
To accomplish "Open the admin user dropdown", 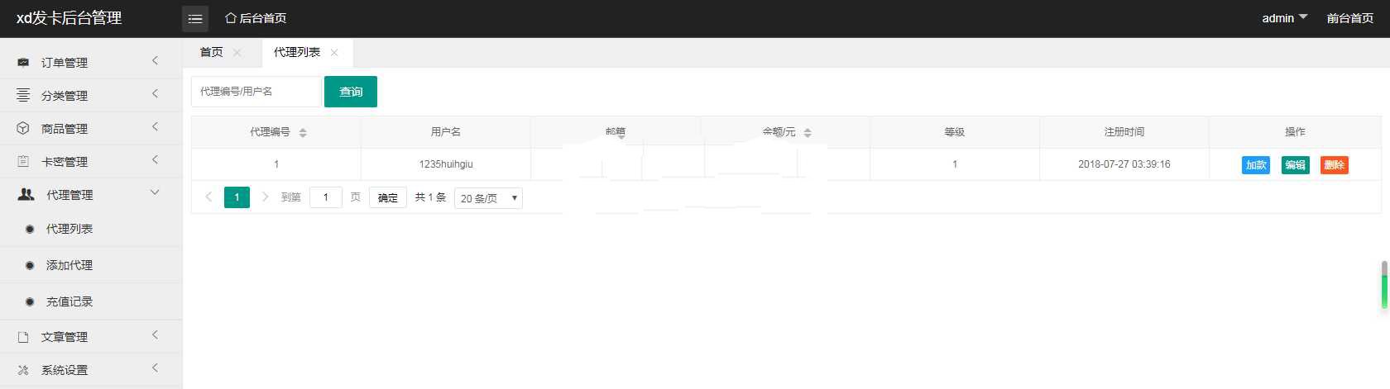I will (x=1284, y=18).
